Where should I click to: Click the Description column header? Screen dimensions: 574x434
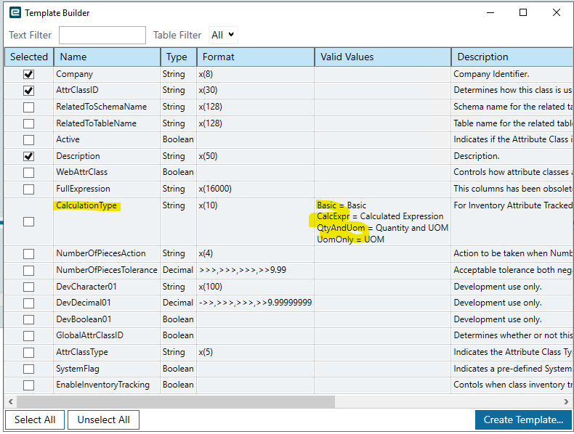(512, 57)
